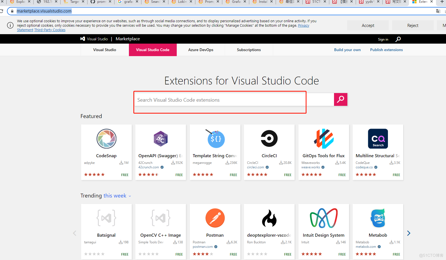Click the meganrogge publisher name

[x=202, y=163]
